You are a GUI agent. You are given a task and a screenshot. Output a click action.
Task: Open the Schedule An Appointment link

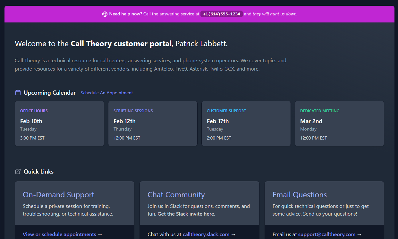[x=107, y=93]
